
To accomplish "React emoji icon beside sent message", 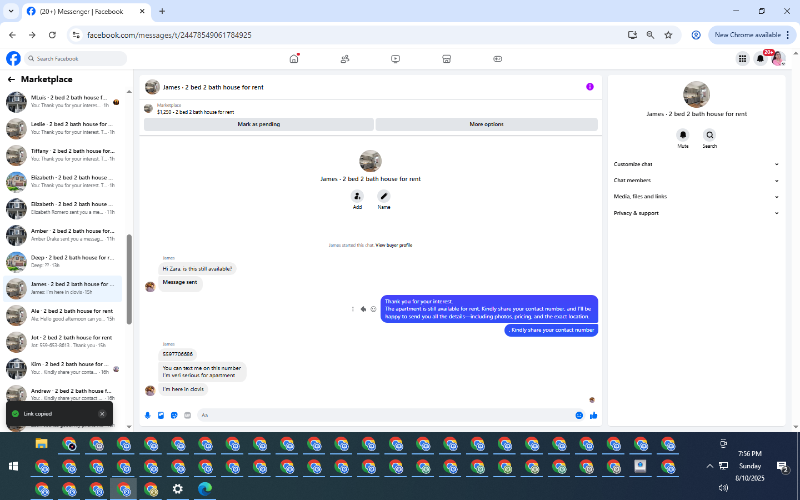I will click(373, 309).
